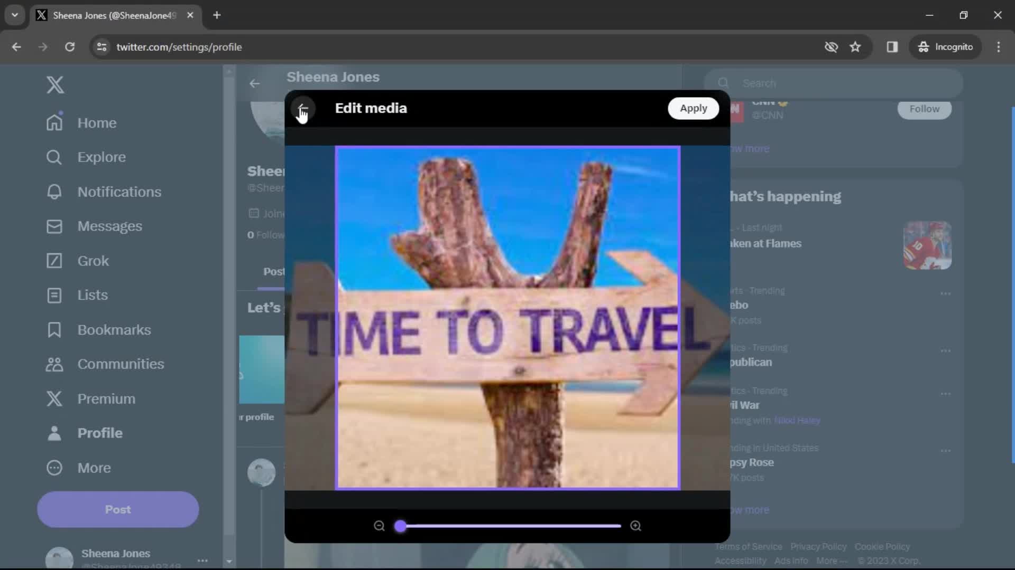1015x570 pixels.
Task: Click the purple Post button
Action: pos(118,509)
